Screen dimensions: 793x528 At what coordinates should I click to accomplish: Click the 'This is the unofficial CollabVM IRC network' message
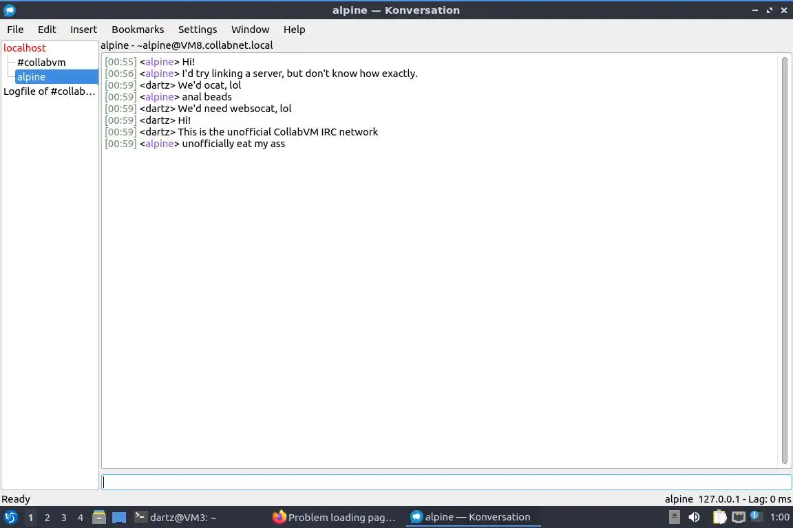click(x=277, y=132)
